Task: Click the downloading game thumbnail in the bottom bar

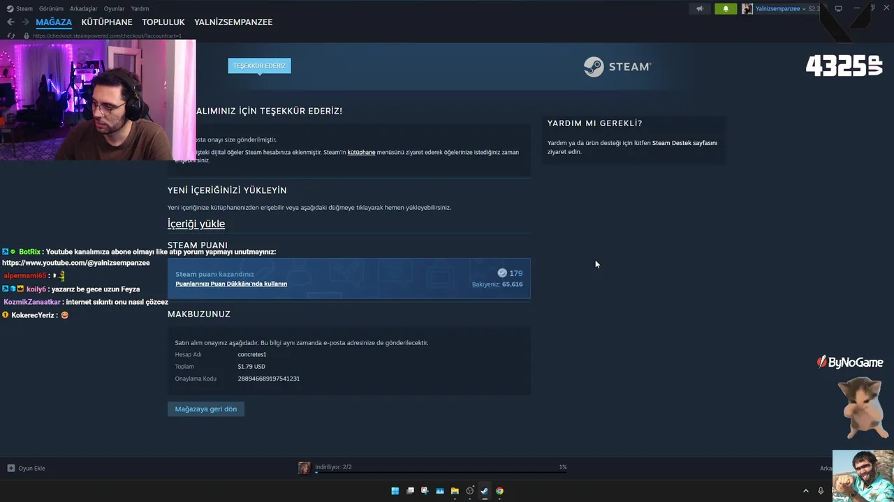Action: coord(305,468)
